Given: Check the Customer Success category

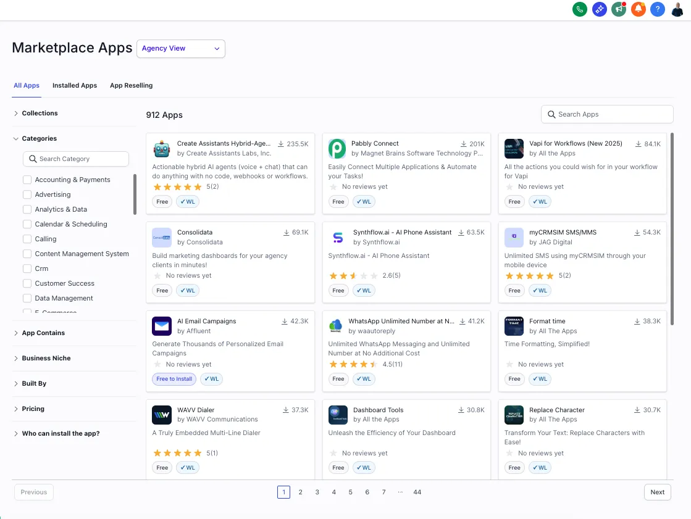Looking at the screenshot, I should [27, 284].
